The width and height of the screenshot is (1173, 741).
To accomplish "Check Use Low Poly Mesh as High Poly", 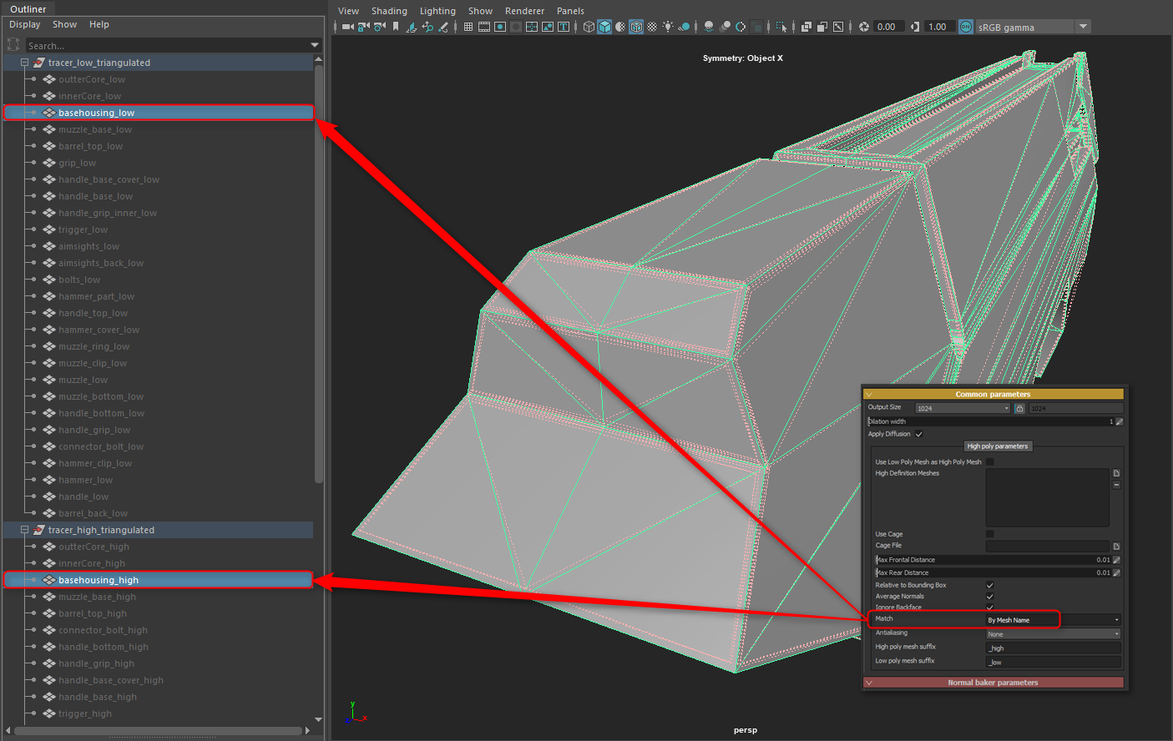I will (x=990, y=461).
